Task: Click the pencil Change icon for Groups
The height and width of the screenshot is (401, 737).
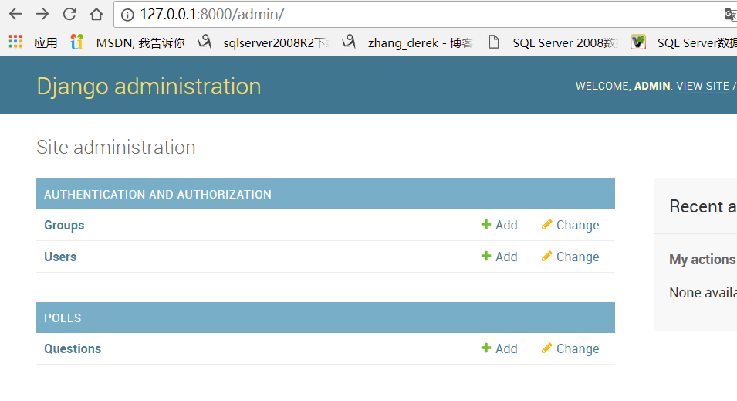Action: (x=546, y=225)
